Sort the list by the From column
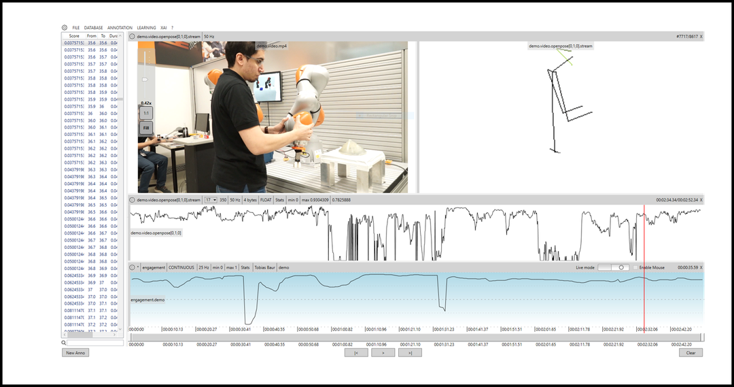This screenshot has height=387, width=734. tap(92, 35)
